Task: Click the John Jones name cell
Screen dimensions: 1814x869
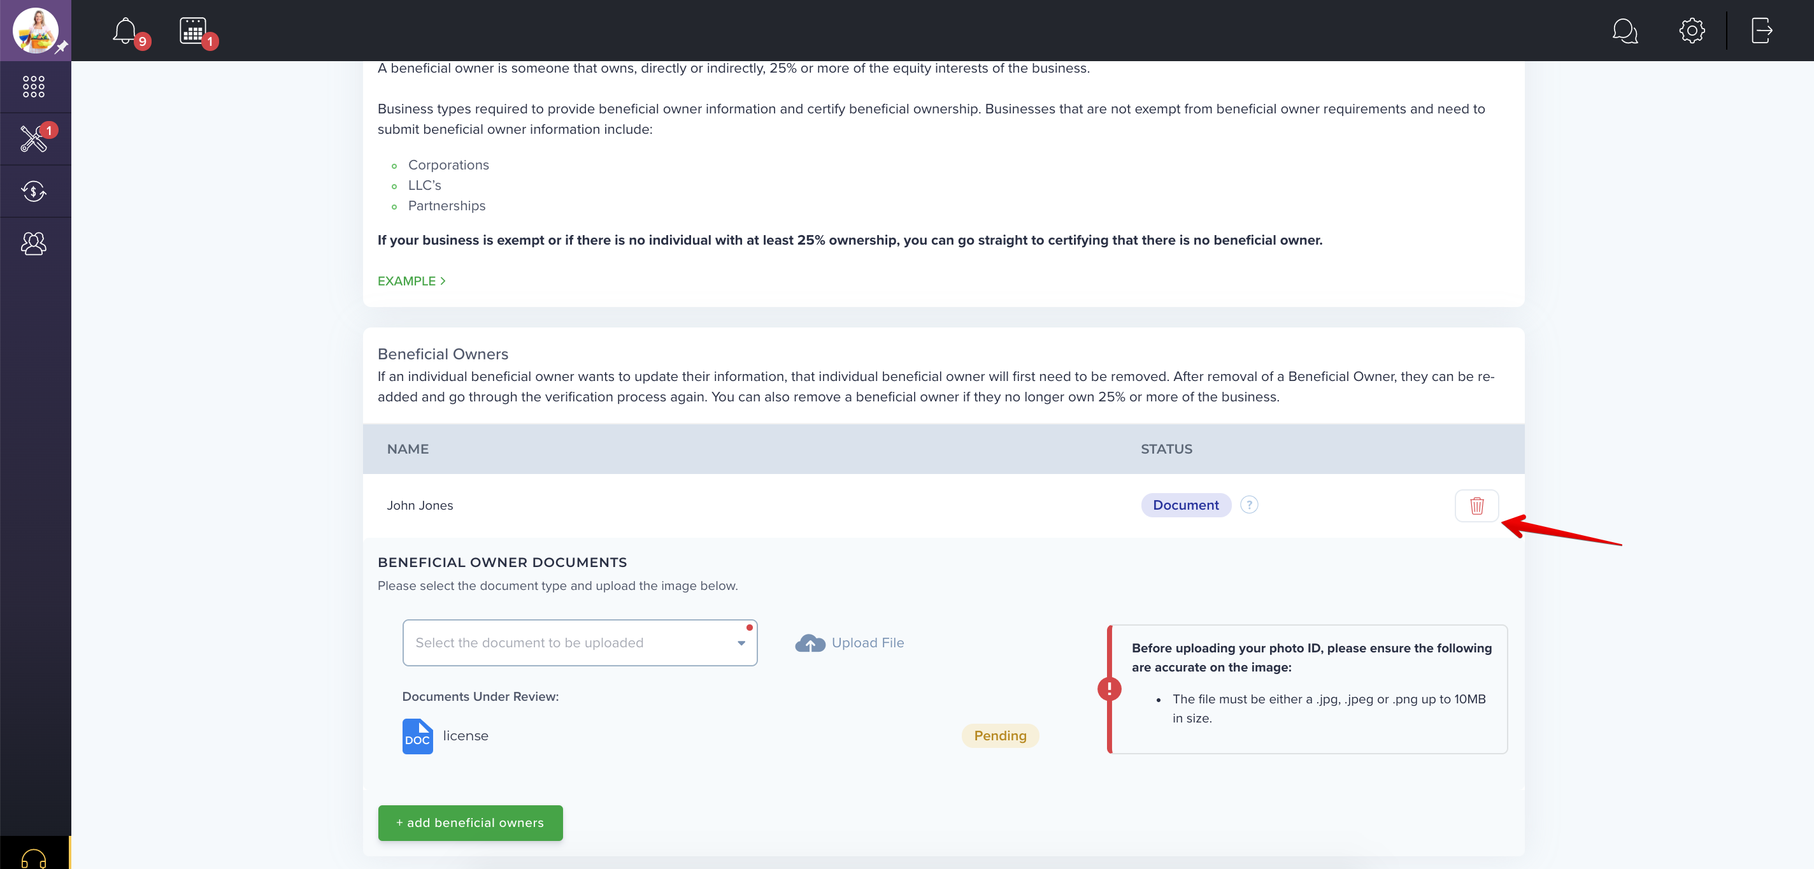Action: 420,506
